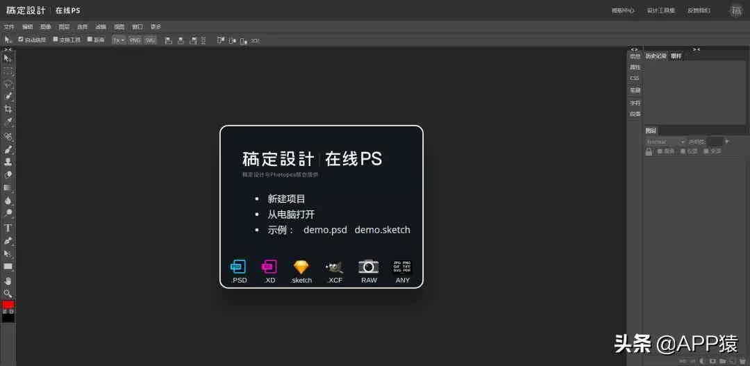Open the 选择 menu
The image size is (750, 366).
coord(82,27)
